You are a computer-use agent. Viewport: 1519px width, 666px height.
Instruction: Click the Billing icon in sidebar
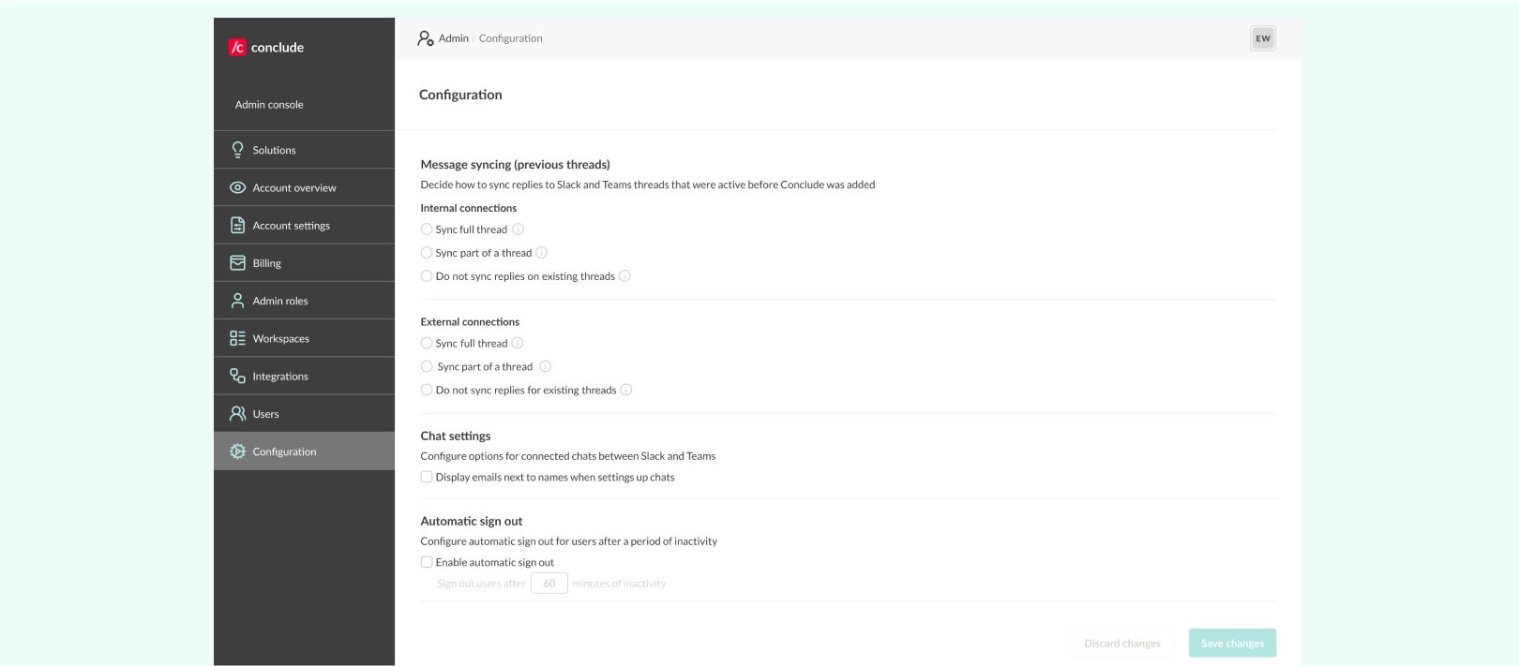click(x=237, y=263)
